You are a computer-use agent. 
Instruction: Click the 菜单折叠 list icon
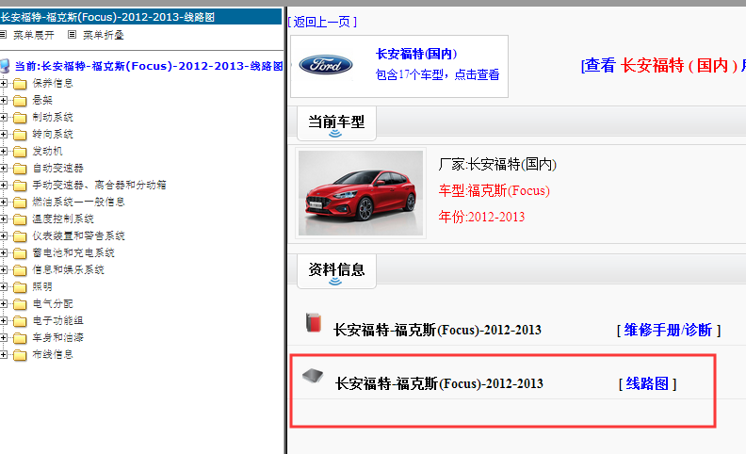[x=72, y=34]
